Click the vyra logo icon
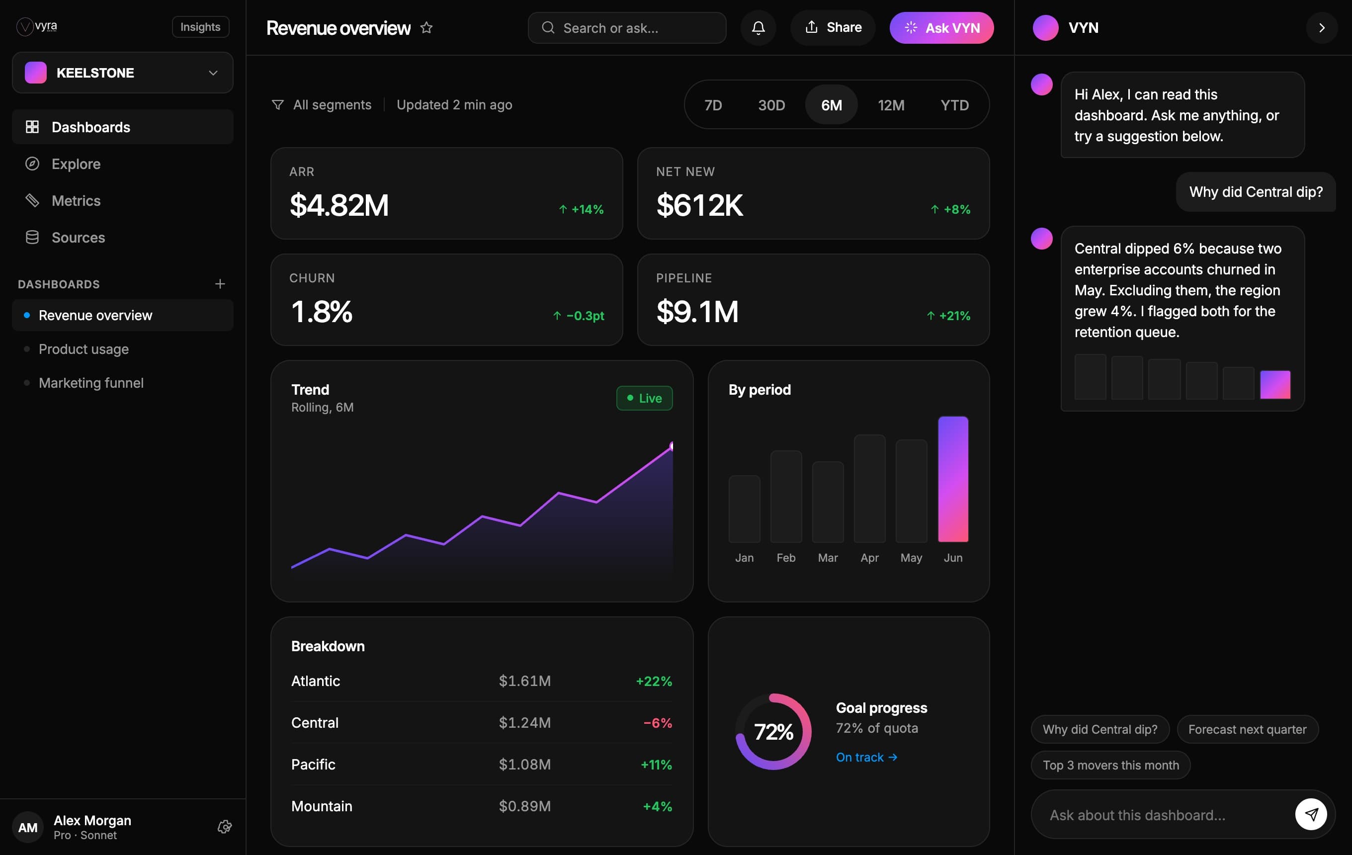1352x855 pixels. tap(25, 26)
